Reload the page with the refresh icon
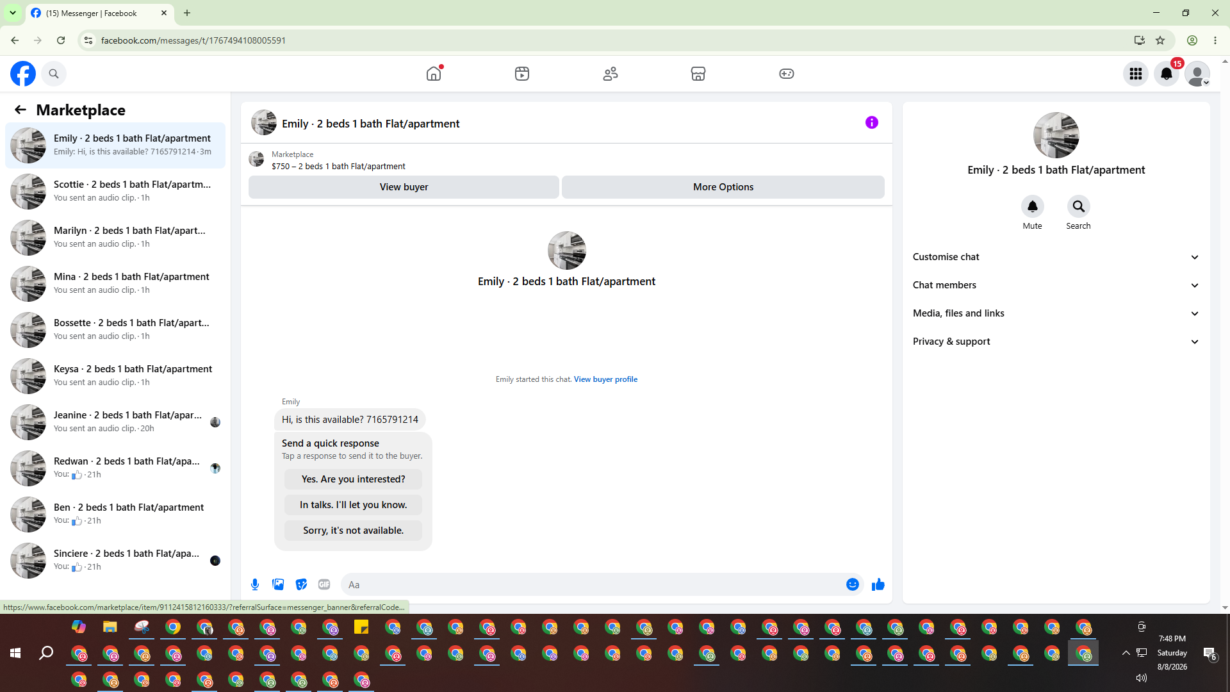Image resolution: width=1230 pixels, height=692 pixels. (61, 40)
